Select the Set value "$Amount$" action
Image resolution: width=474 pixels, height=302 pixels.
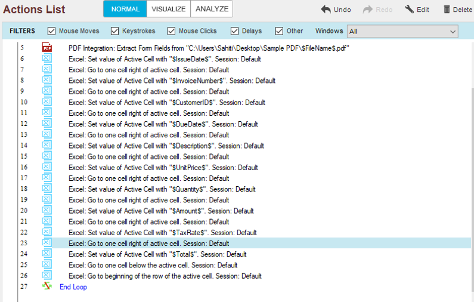coord(161,211)
